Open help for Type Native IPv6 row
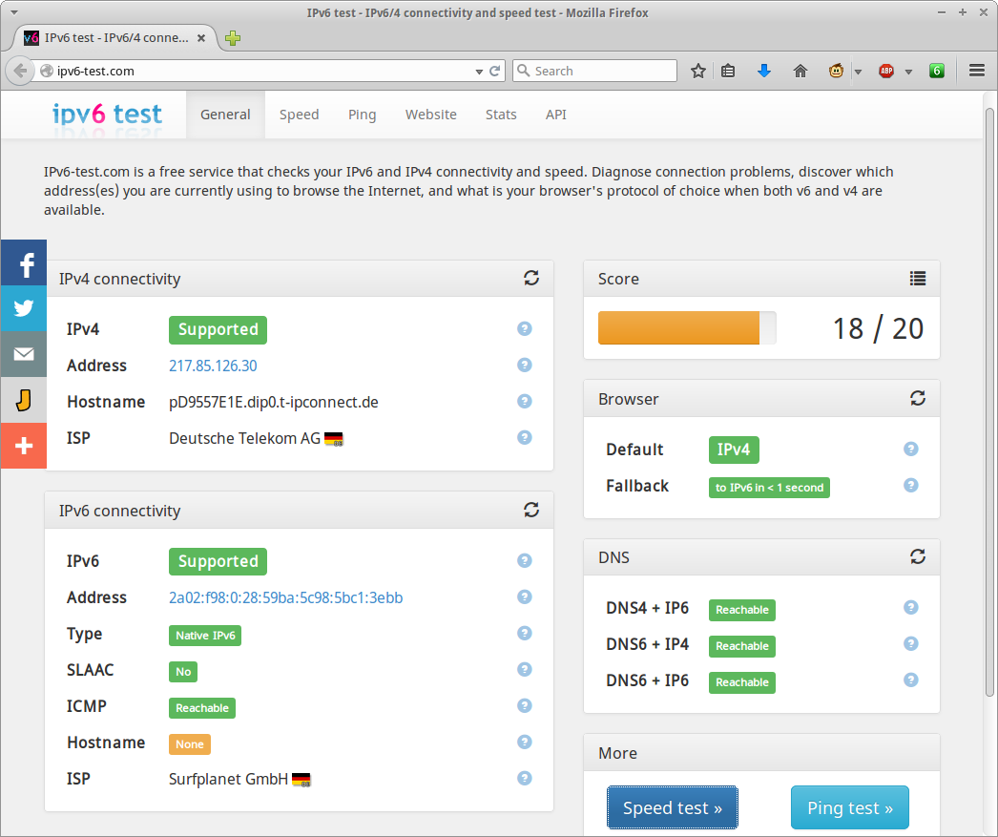This screenshot has height=837, width=998. tap(525, 633)
